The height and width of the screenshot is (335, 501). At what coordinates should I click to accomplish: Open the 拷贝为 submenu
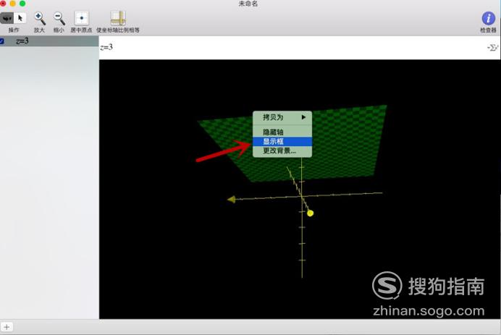pyautogui.click(x=282, y=117)
